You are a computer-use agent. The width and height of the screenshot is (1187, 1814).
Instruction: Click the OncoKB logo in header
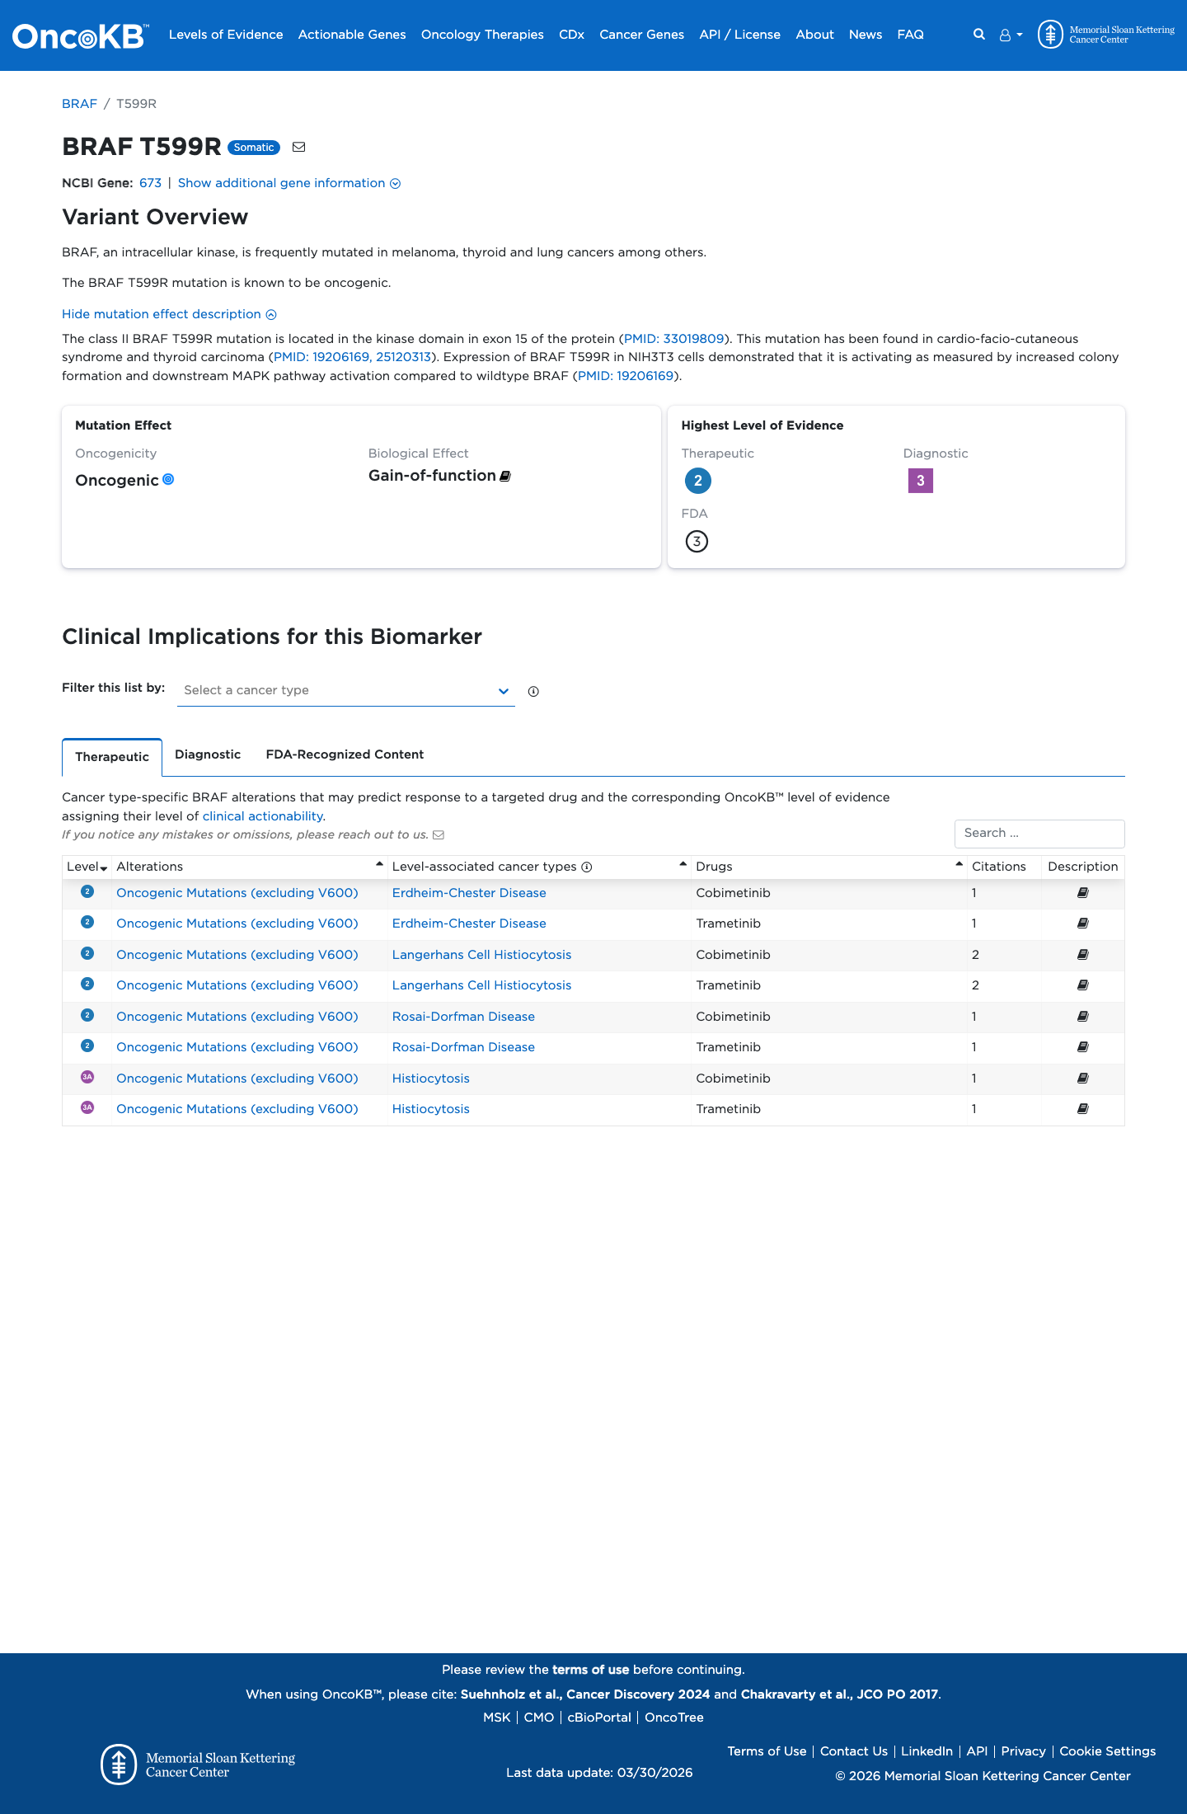81,35
